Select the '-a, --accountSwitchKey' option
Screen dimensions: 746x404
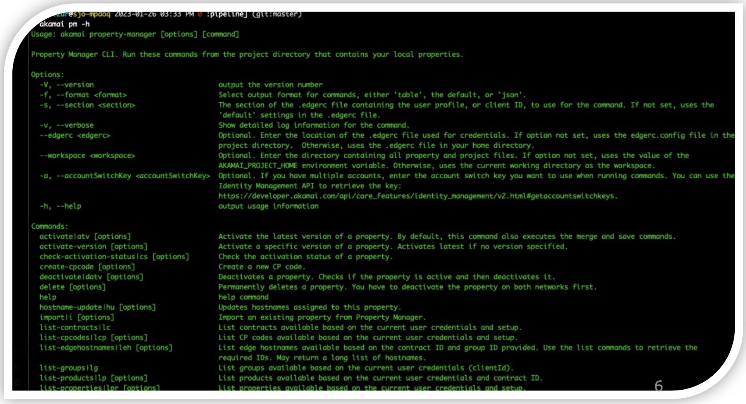125,176
